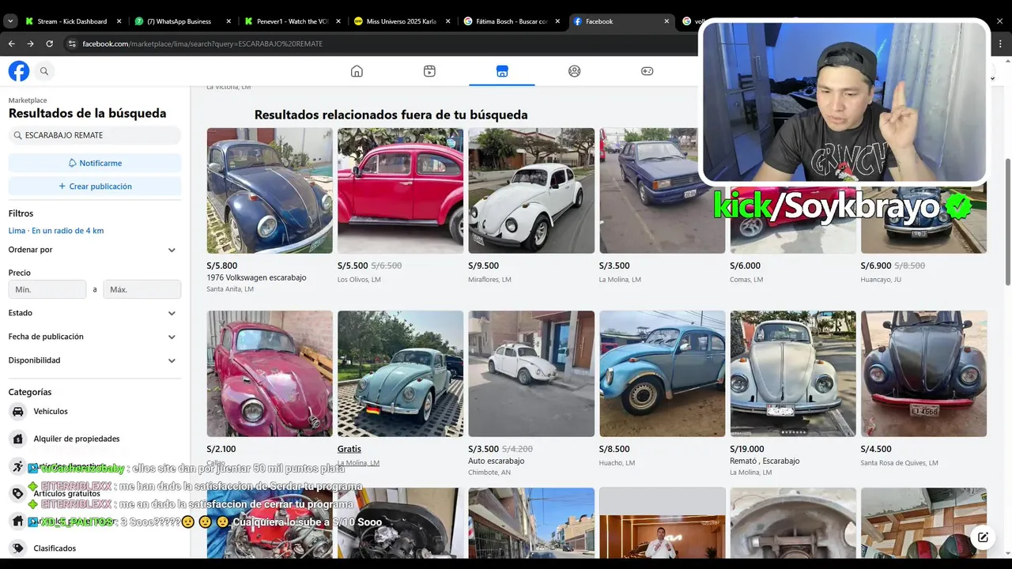Image resolution: width=1012 pixels, height=569 pixels.
Task: Click the Alquiler de propiedades house icon
Action: (x=18, y=439)
